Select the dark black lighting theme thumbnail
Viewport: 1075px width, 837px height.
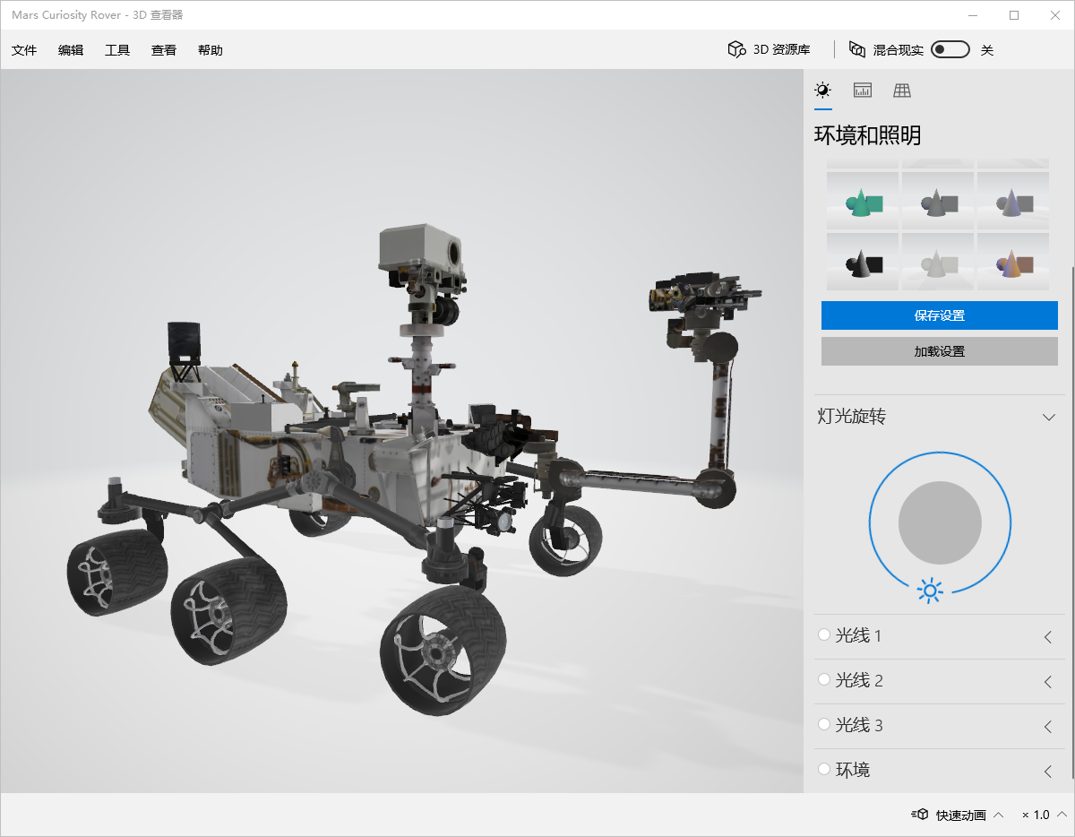(x=863, y=261)
